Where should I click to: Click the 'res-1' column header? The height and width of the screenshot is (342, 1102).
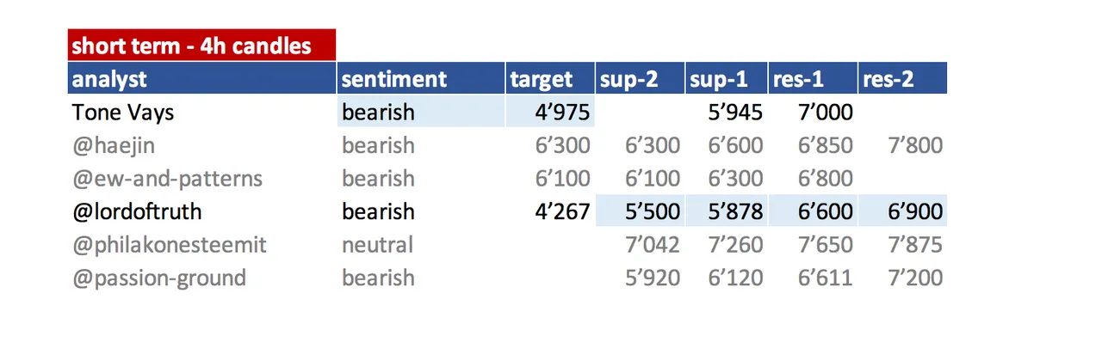[814, 78]
